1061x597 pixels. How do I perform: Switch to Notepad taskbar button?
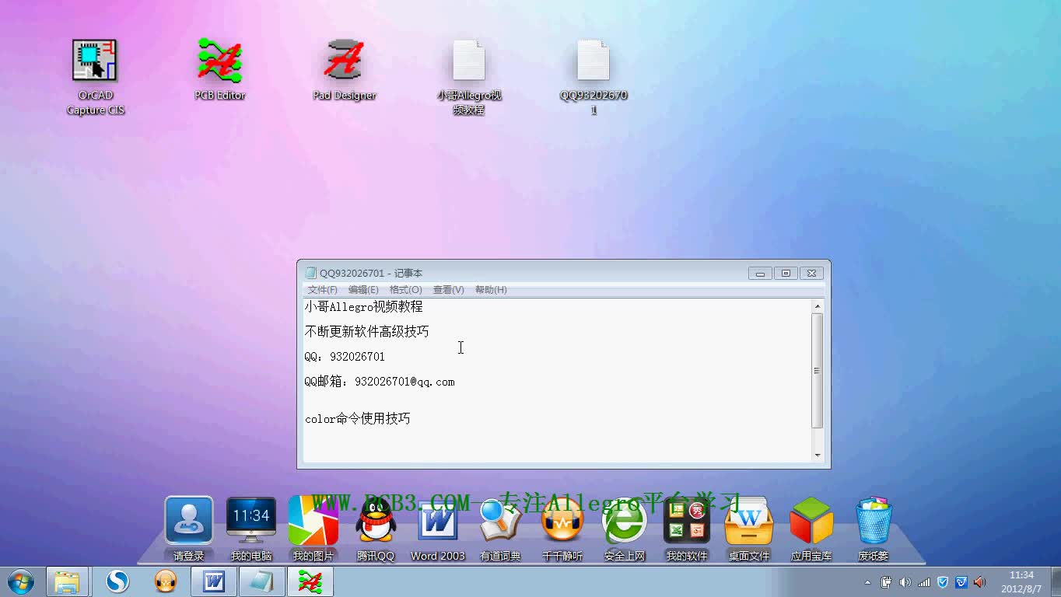(x=262, y=581)
